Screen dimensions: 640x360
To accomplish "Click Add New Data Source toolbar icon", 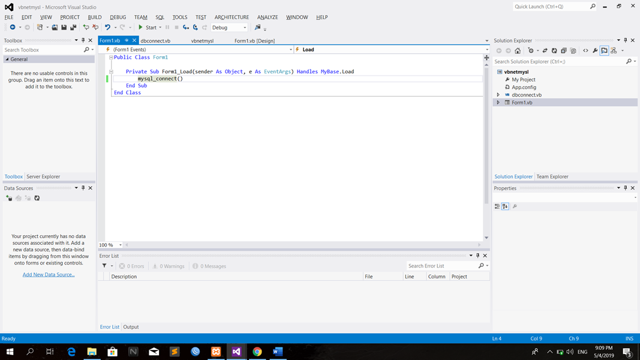I will [x=9, y=198].
